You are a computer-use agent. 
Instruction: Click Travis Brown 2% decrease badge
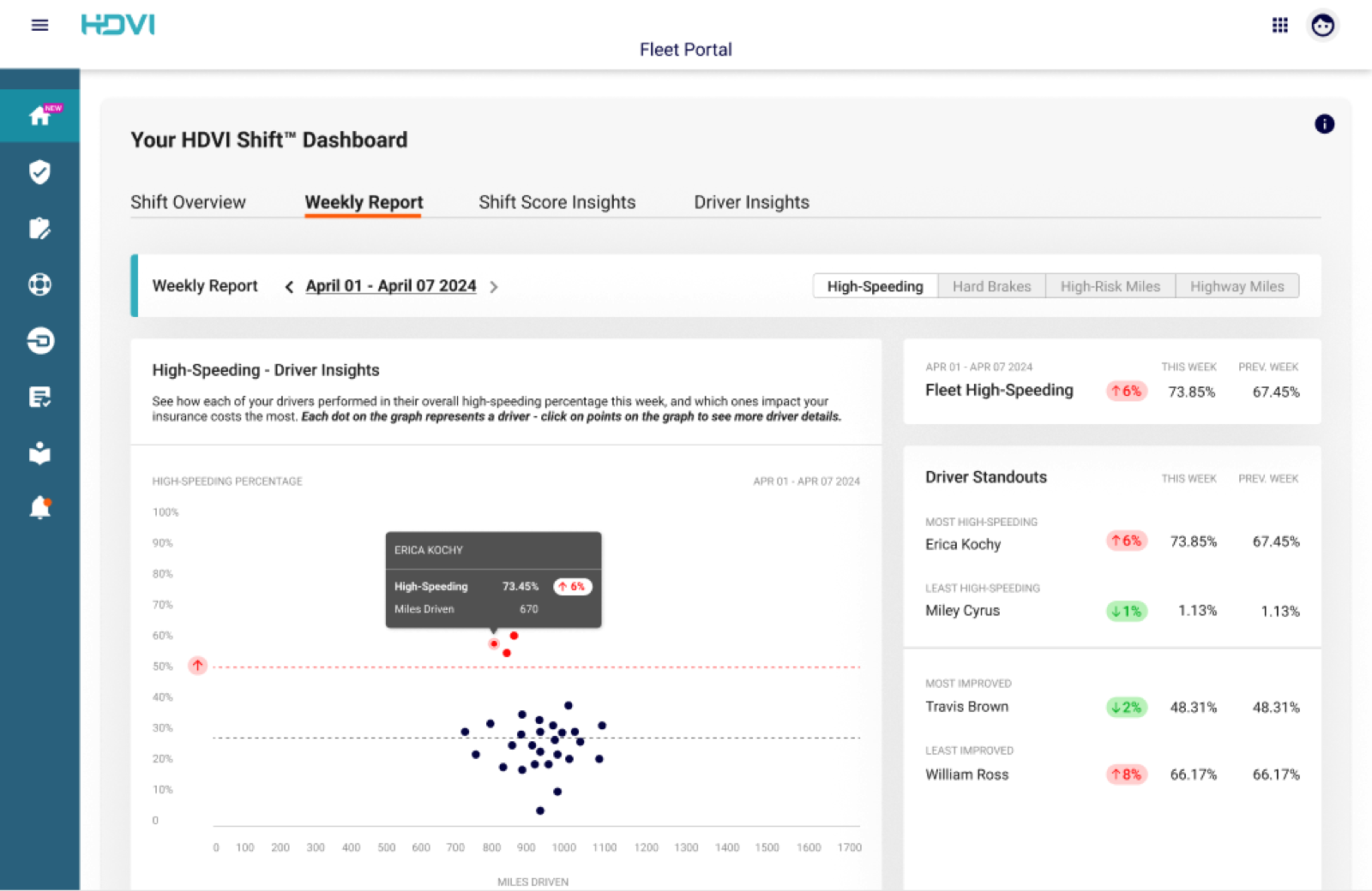click(x=1127, y=708)
